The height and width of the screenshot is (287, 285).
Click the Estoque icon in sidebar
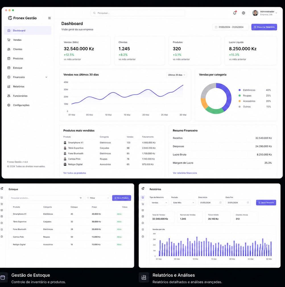[9, 68]
